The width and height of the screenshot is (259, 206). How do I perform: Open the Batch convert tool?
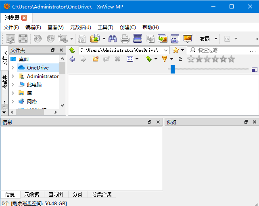click(x=163, y=38)
